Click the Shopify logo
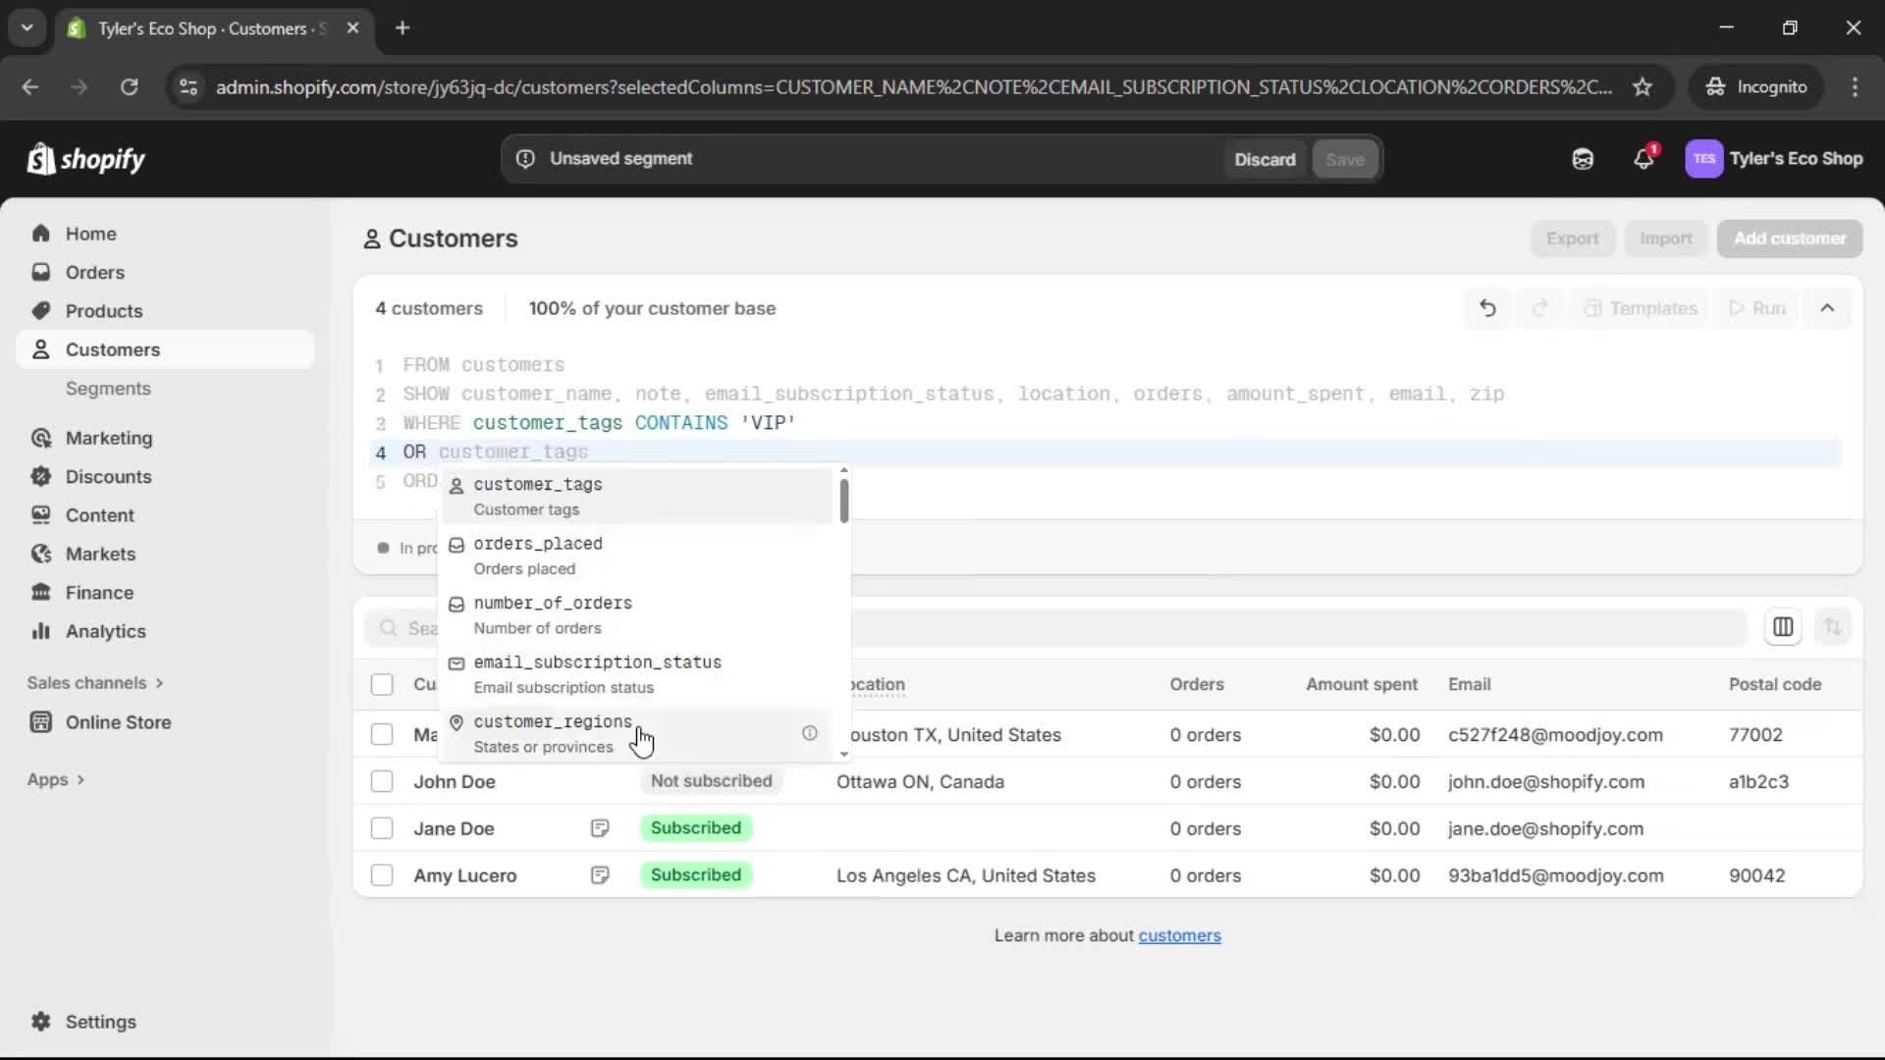Viewport: 1885px width, 1060px height. (85, 158)
